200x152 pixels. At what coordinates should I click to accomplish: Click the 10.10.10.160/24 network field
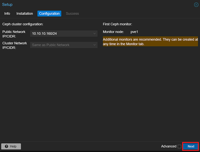[61, 34]
